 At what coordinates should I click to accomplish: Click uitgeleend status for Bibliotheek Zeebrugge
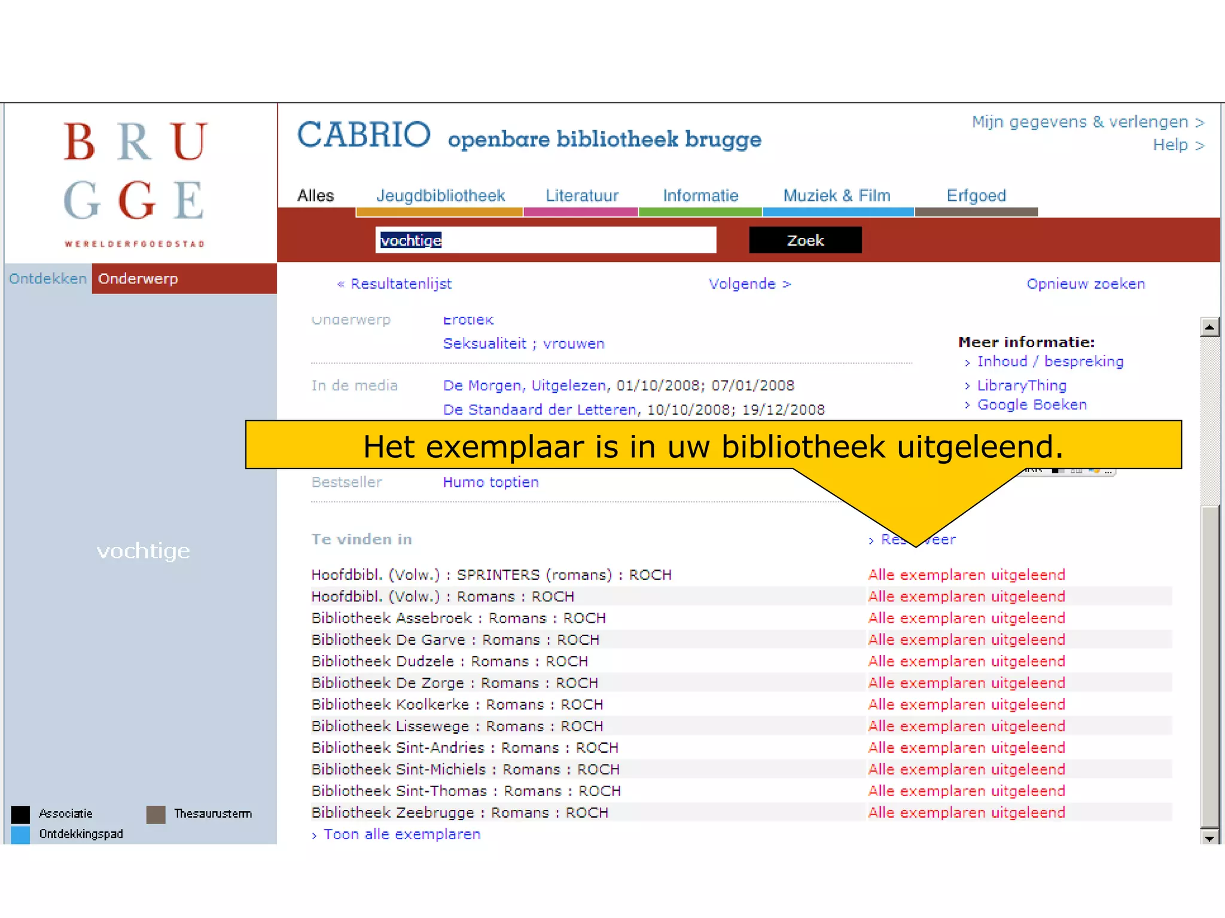tap(967, 813)
